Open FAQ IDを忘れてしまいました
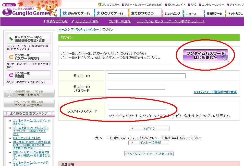244x166 pixels. click(27, 138)
